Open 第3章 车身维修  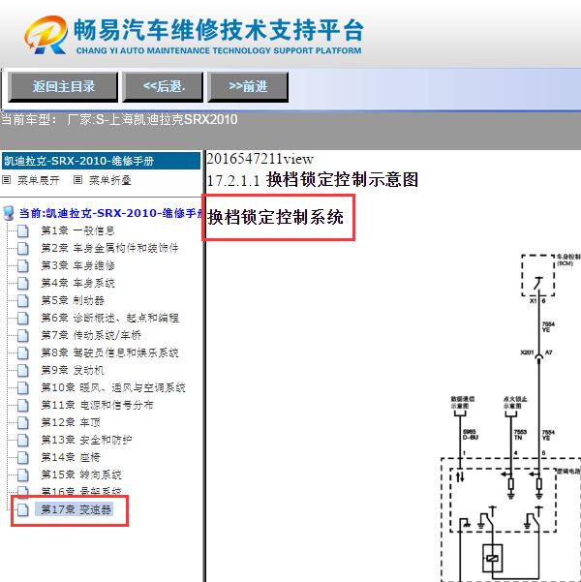tap(77, 265)
